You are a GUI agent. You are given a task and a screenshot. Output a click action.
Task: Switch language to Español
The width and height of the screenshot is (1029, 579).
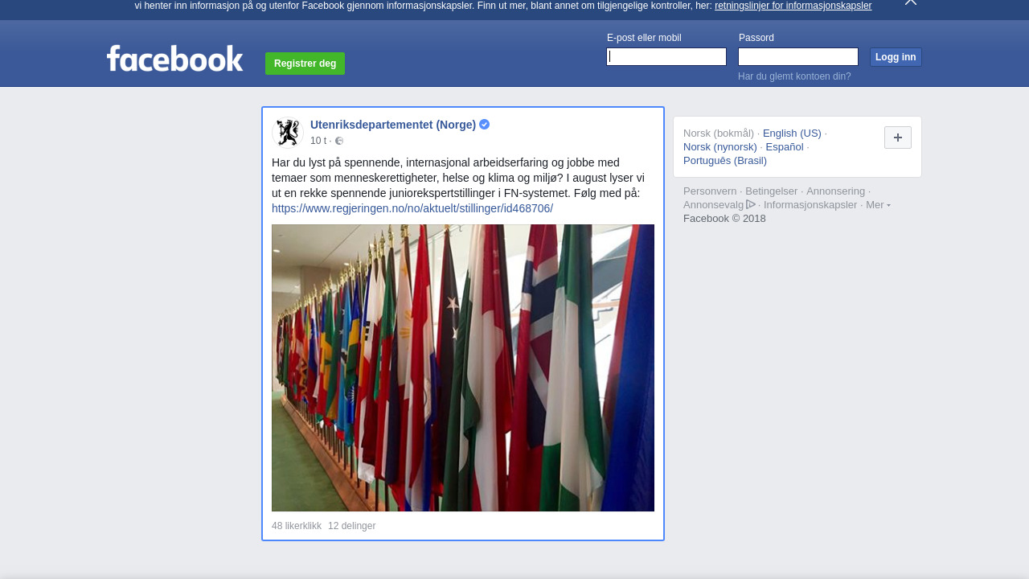click(x=785, y=147)
